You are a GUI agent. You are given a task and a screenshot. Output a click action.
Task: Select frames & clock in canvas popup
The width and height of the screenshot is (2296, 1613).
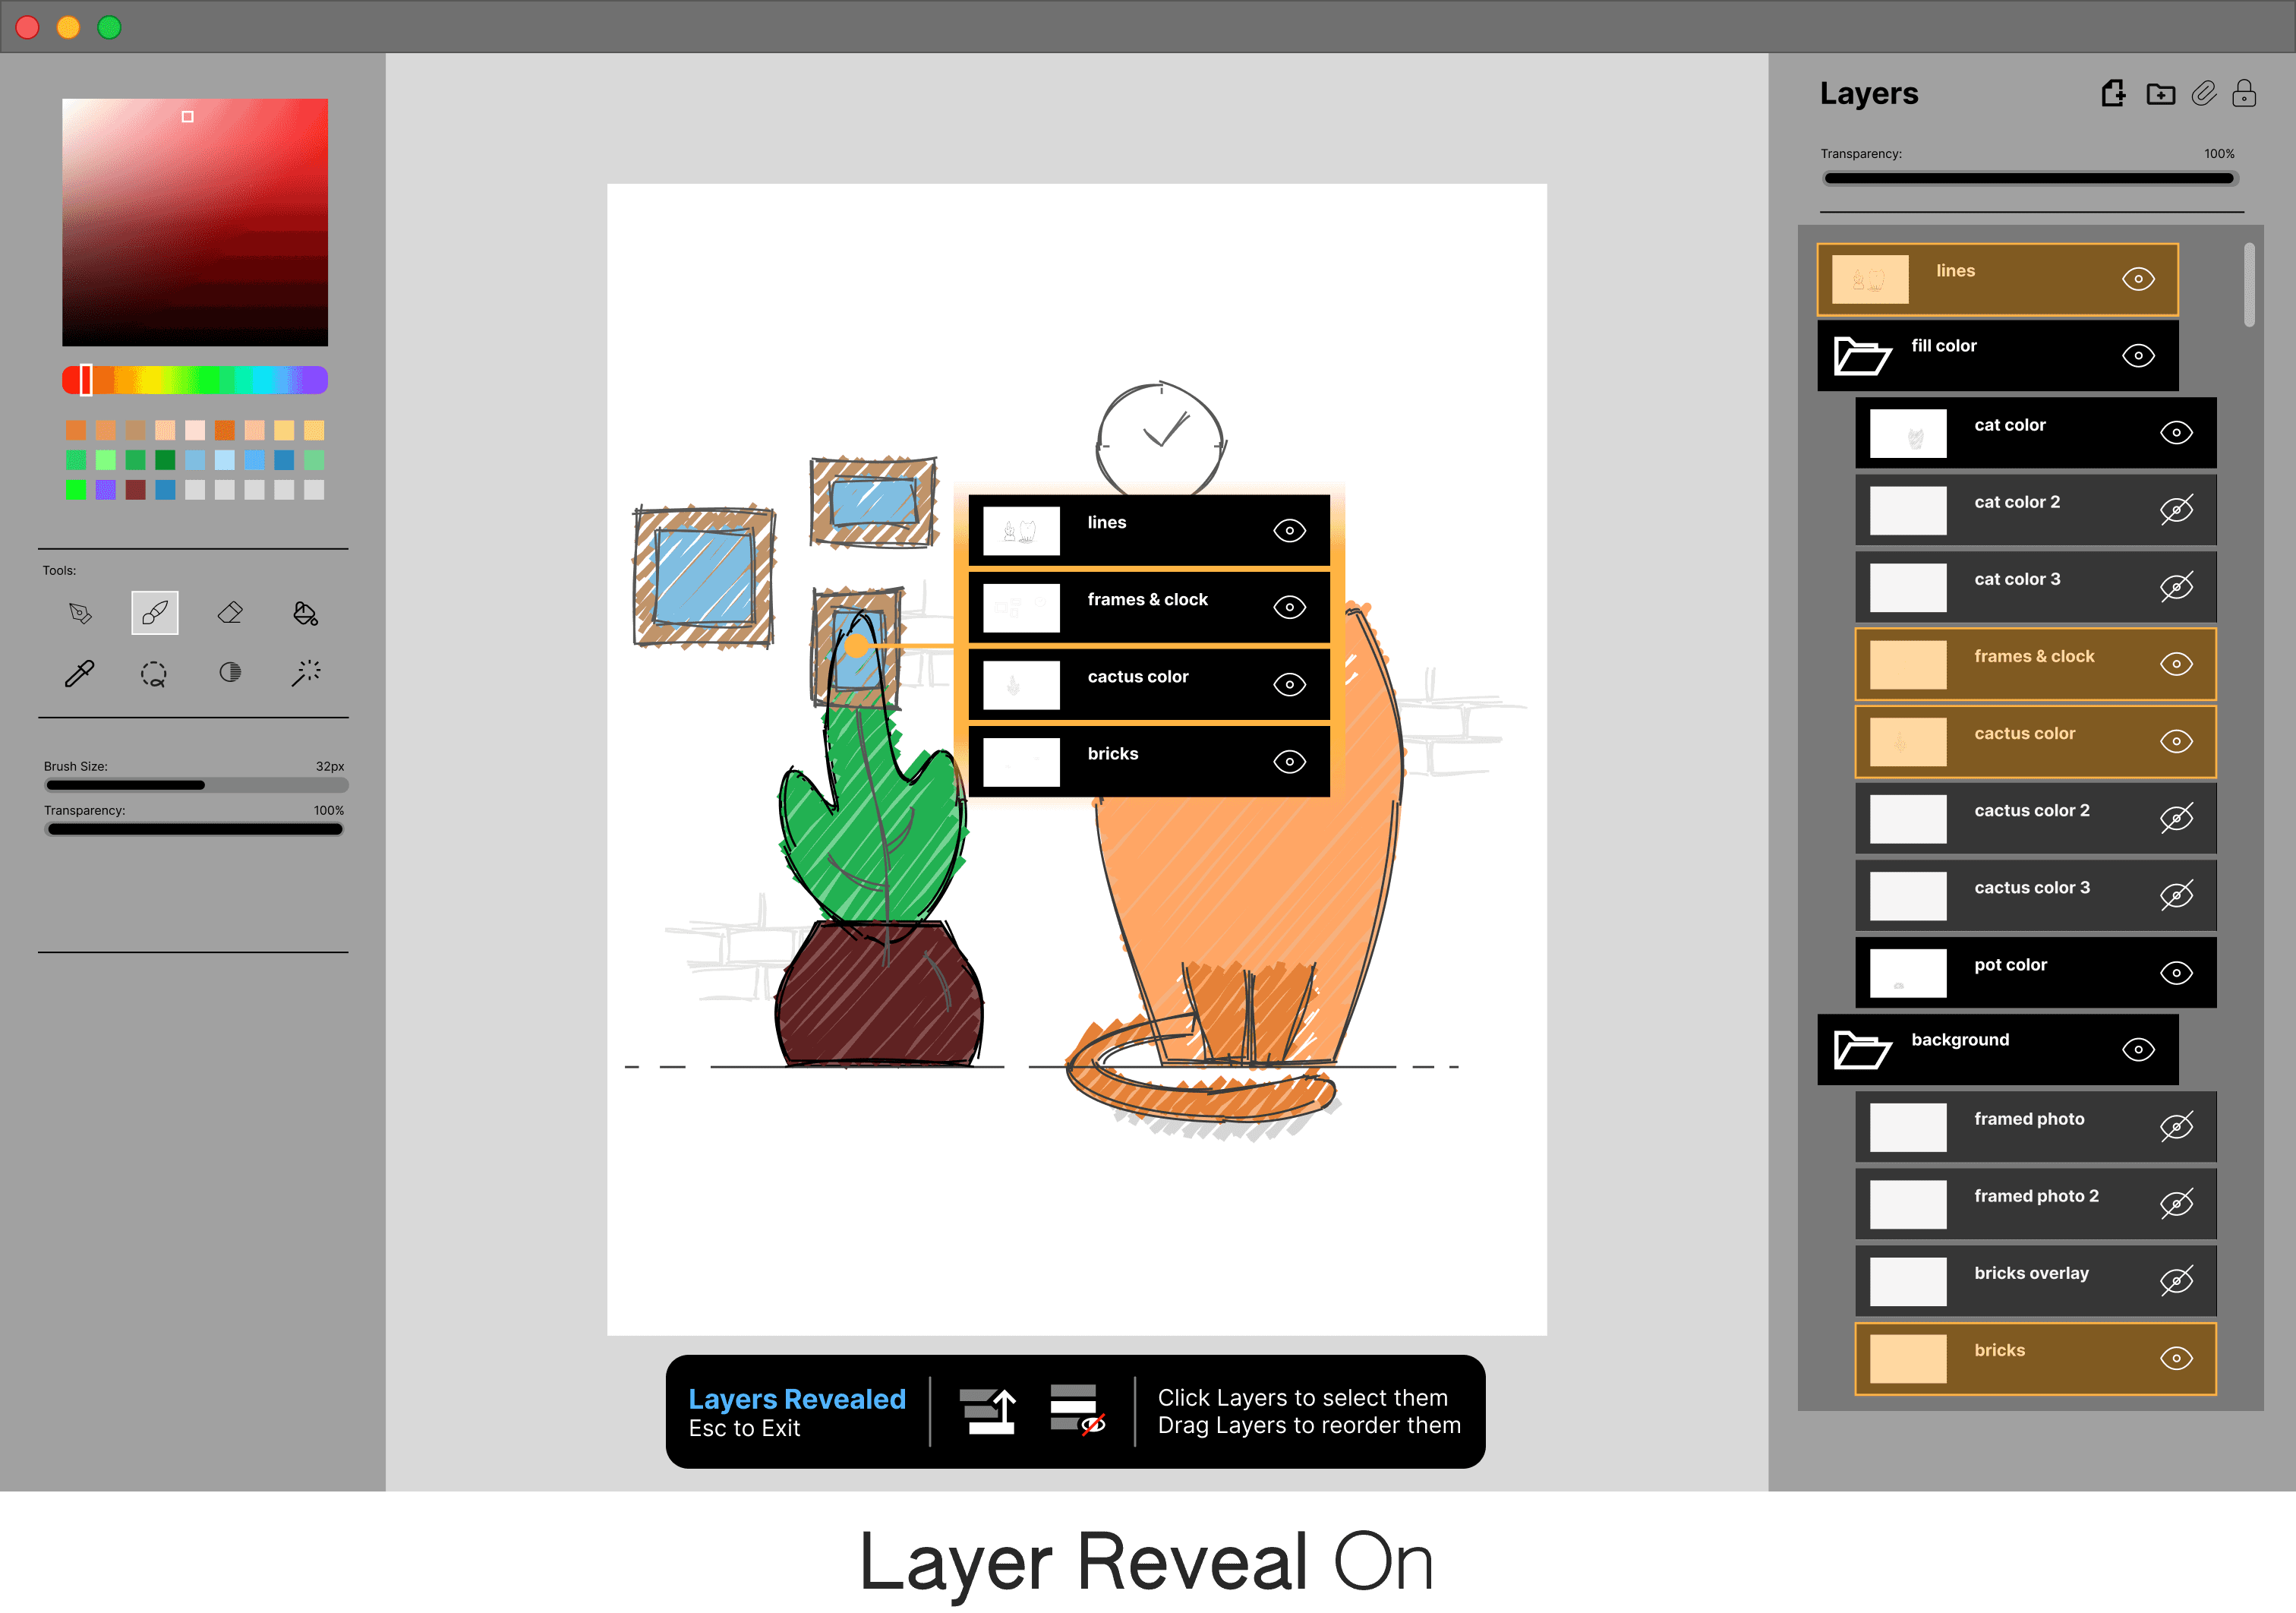[x=1147, y=607]
